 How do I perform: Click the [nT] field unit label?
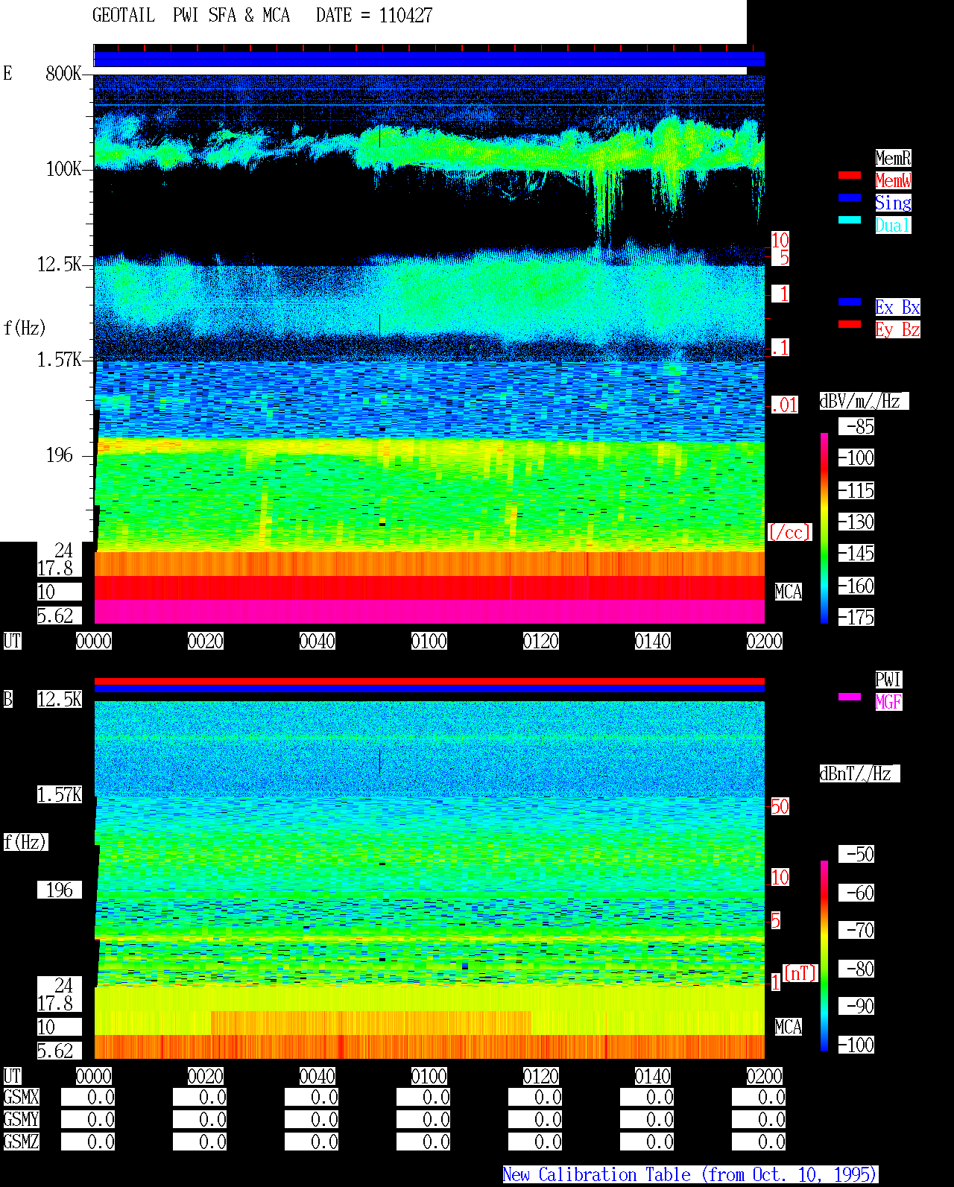(x=800, y=973)
